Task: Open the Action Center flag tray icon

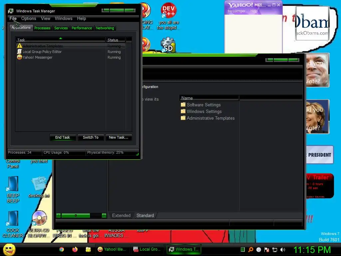Action: (267, 249)
